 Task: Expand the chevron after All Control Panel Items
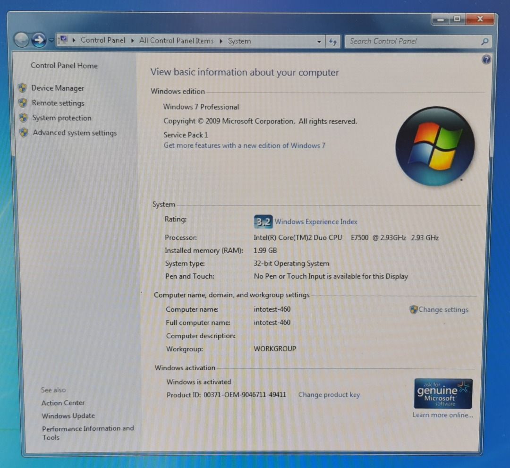coord(221,41)
